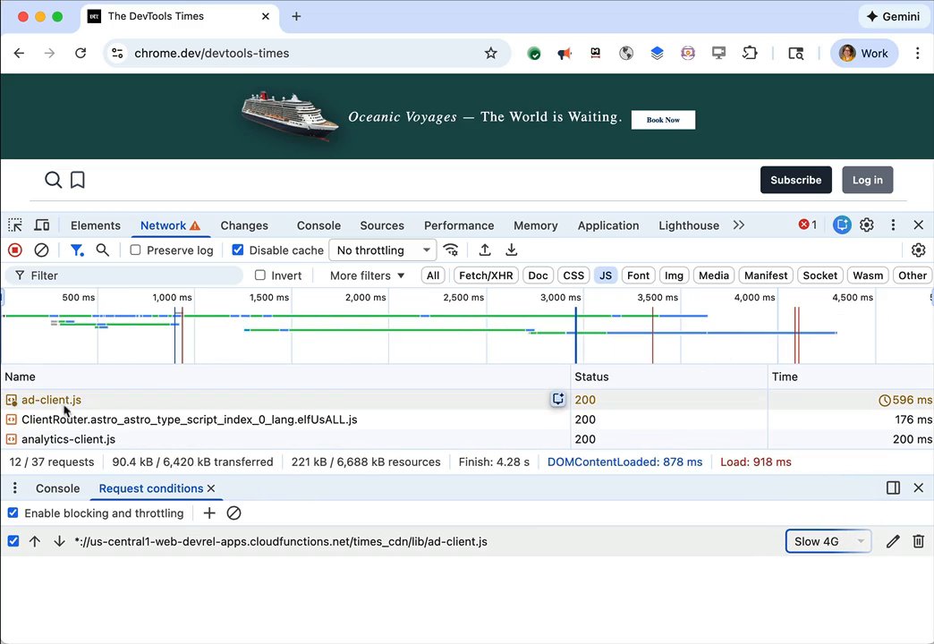Click the Filter input field

coord(124,275)
